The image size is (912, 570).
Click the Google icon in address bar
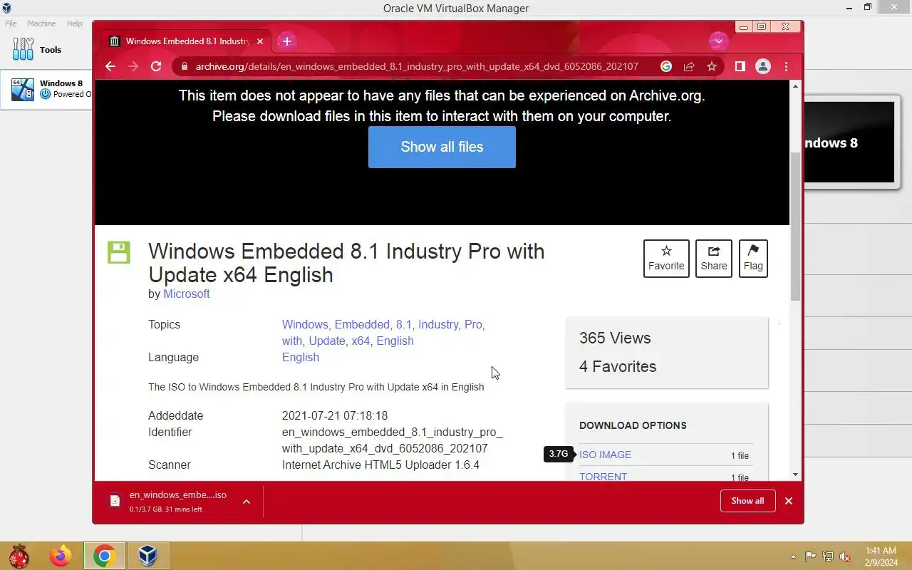(666, 66)
